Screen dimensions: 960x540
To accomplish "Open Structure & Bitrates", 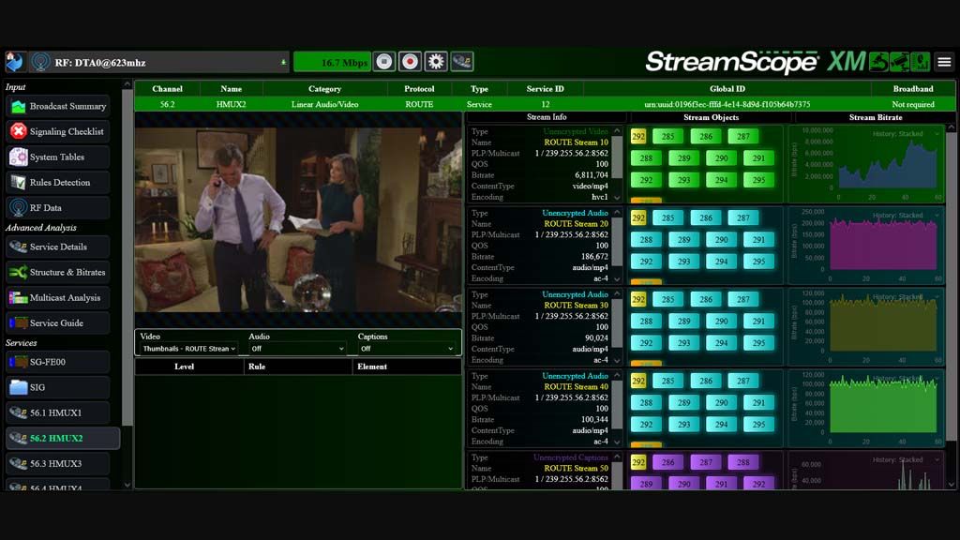I will pyautogui.click(x=58, y=273).
